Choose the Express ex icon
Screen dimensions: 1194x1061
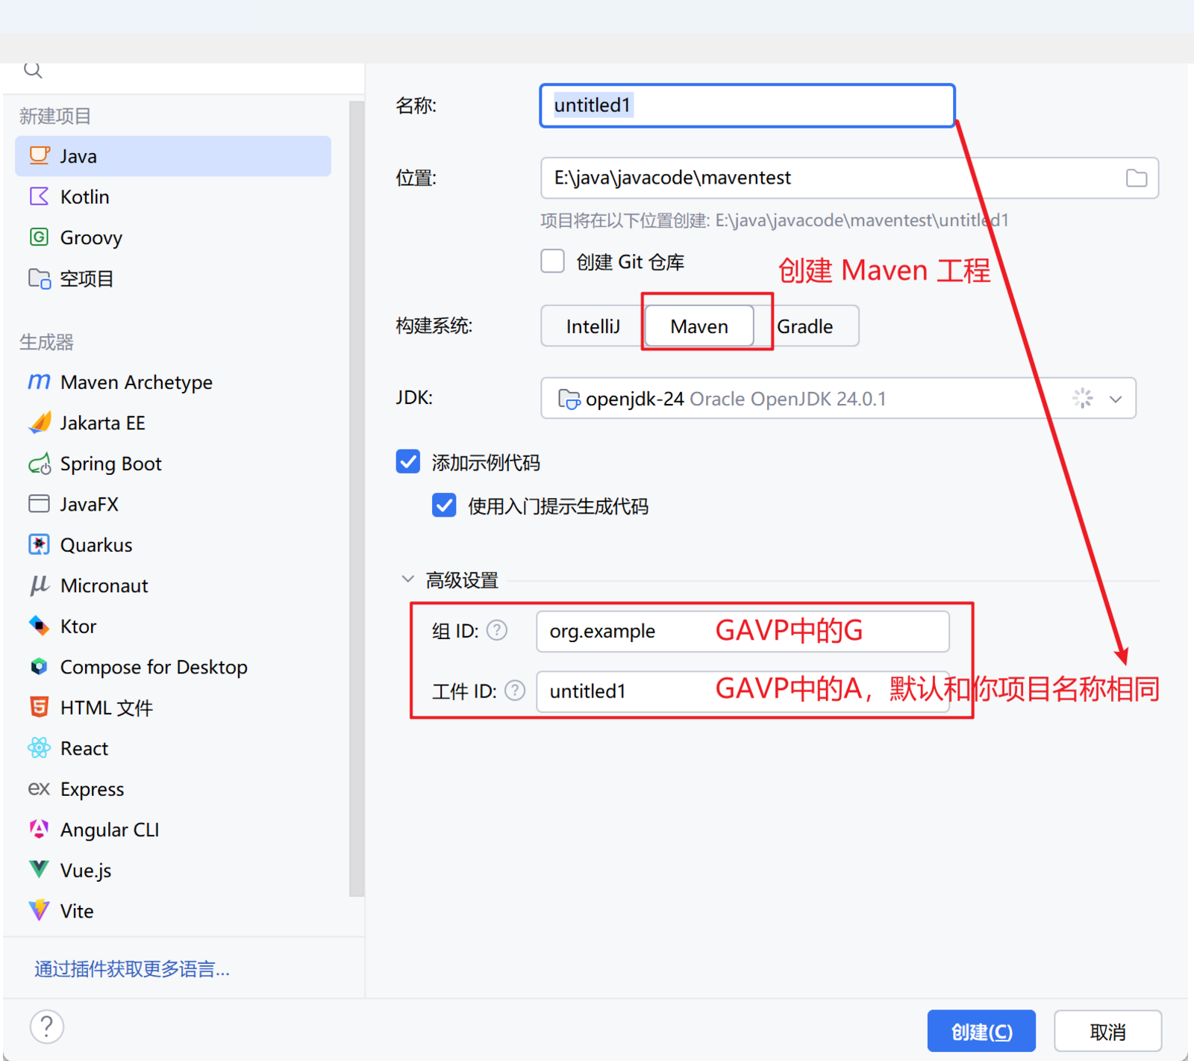pyautogui.click(x=40, y=788)
